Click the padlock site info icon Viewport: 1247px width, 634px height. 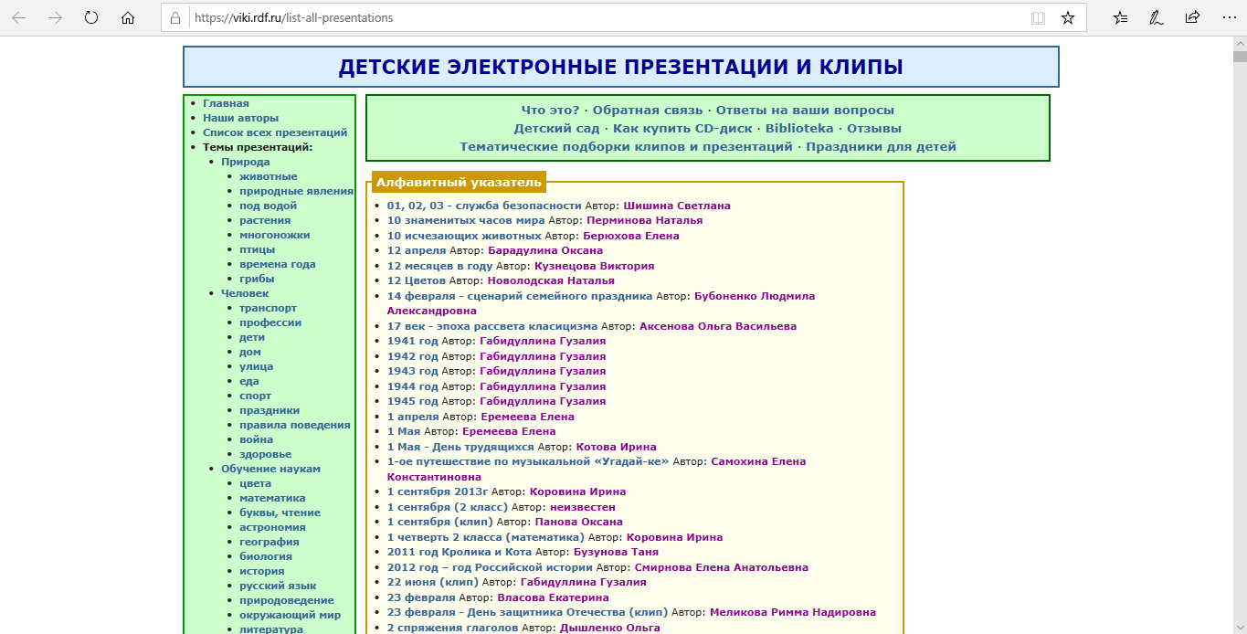tap(177, 17)
